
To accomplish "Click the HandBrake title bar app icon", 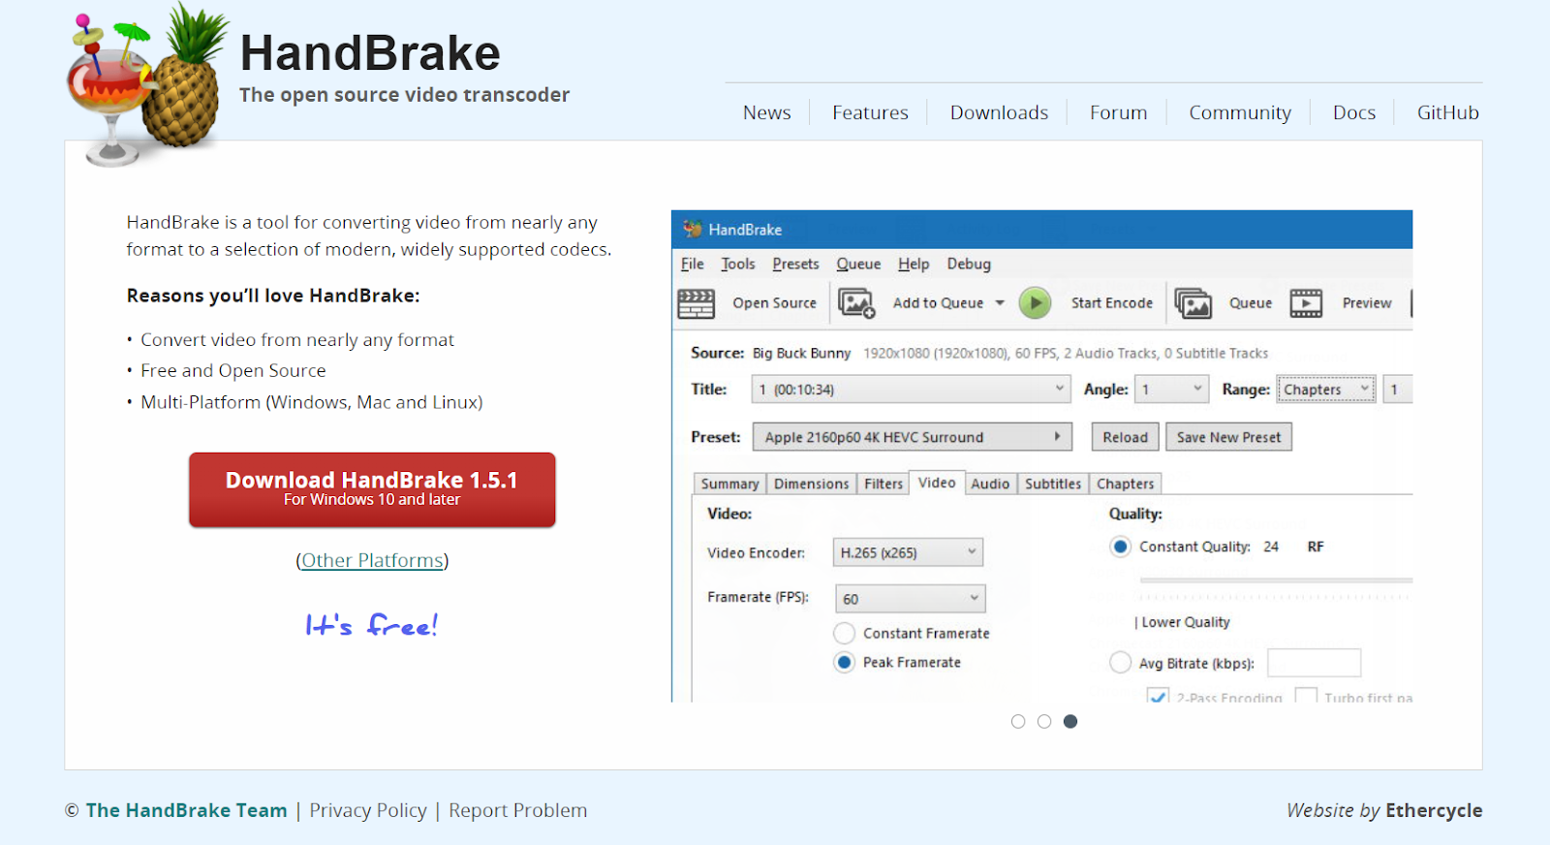I will point(692,229).
